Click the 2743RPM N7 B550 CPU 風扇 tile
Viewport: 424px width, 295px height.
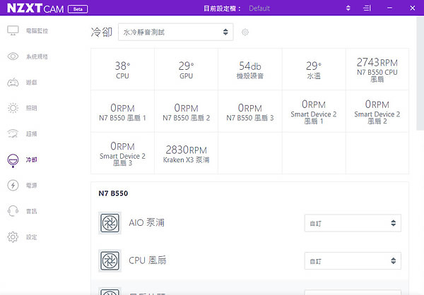click(377, 69)
